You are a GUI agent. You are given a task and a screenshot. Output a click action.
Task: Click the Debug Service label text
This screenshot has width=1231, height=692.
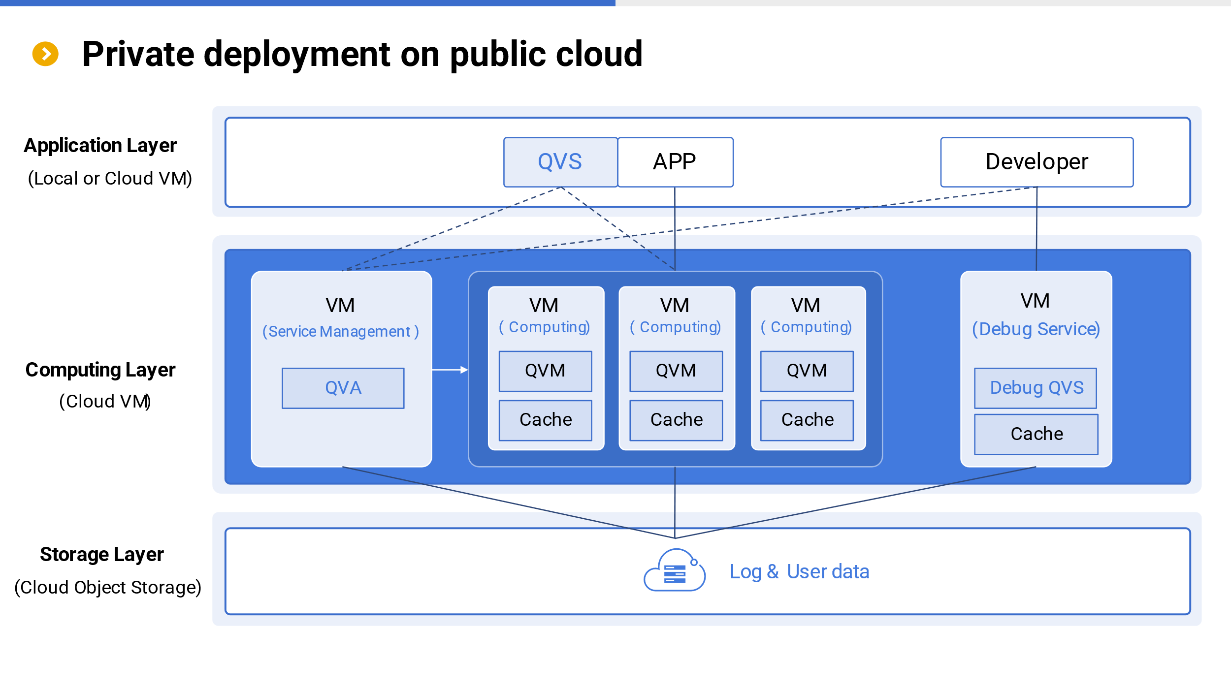point(1036,329)
